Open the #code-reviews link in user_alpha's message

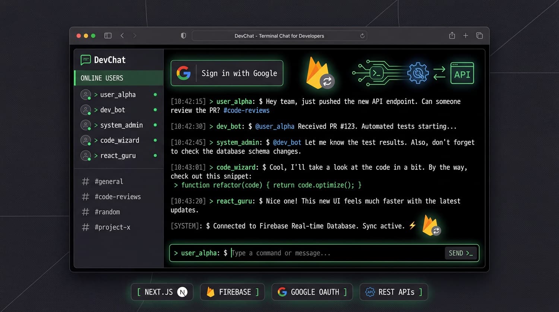click(246, 110)
